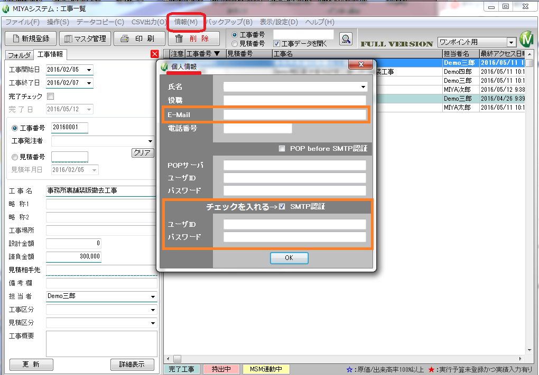Select the row with MIYA太郎
539x375 pixels.
[x=345, y=108]
